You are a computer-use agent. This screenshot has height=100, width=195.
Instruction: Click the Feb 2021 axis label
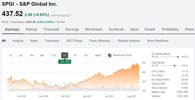[65, 96]
